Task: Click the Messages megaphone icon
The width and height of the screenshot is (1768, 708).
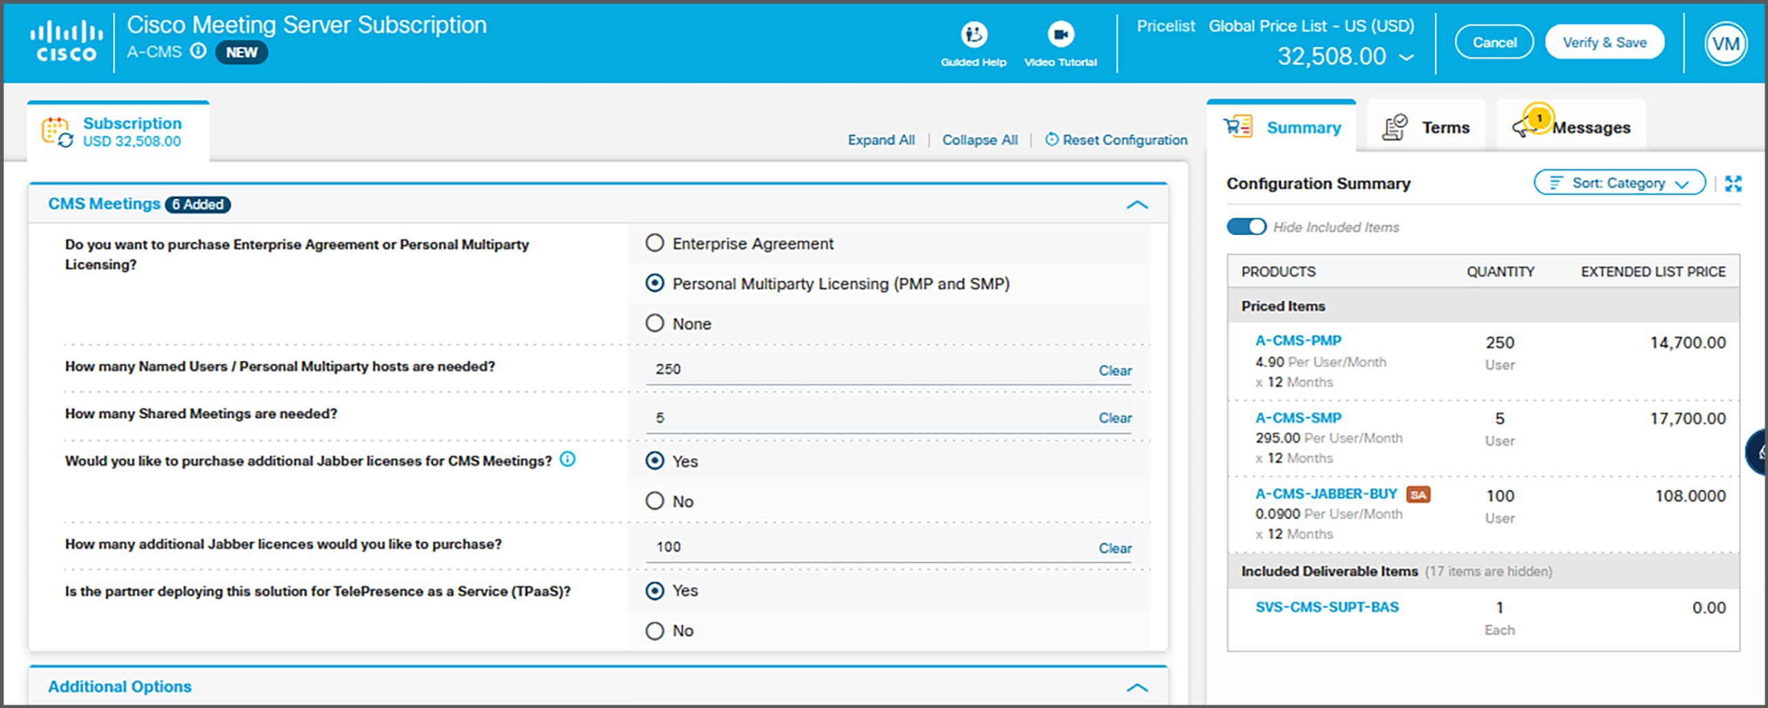Action: [1523, 127]
